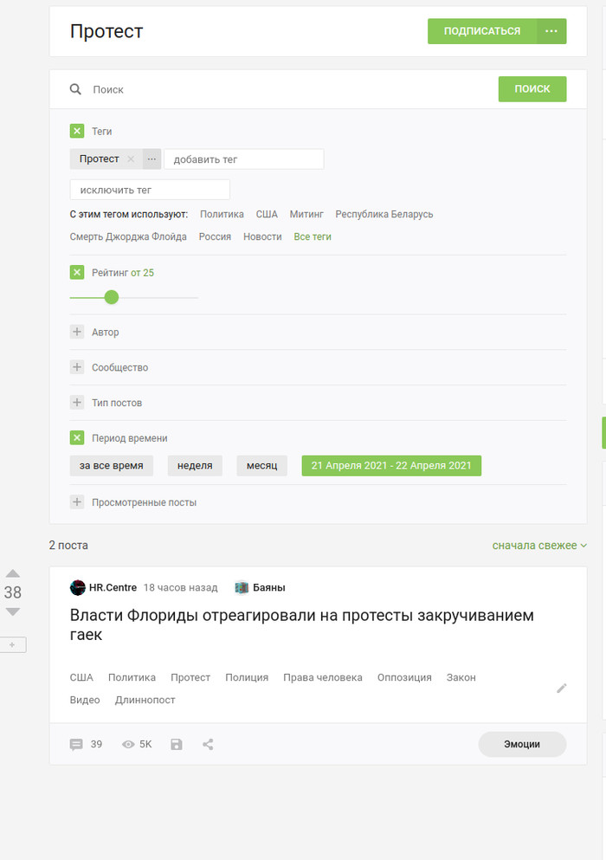Expand the Тип постов filter section
Viewport: 606px width, 860px height.
[x=77, y=403]
